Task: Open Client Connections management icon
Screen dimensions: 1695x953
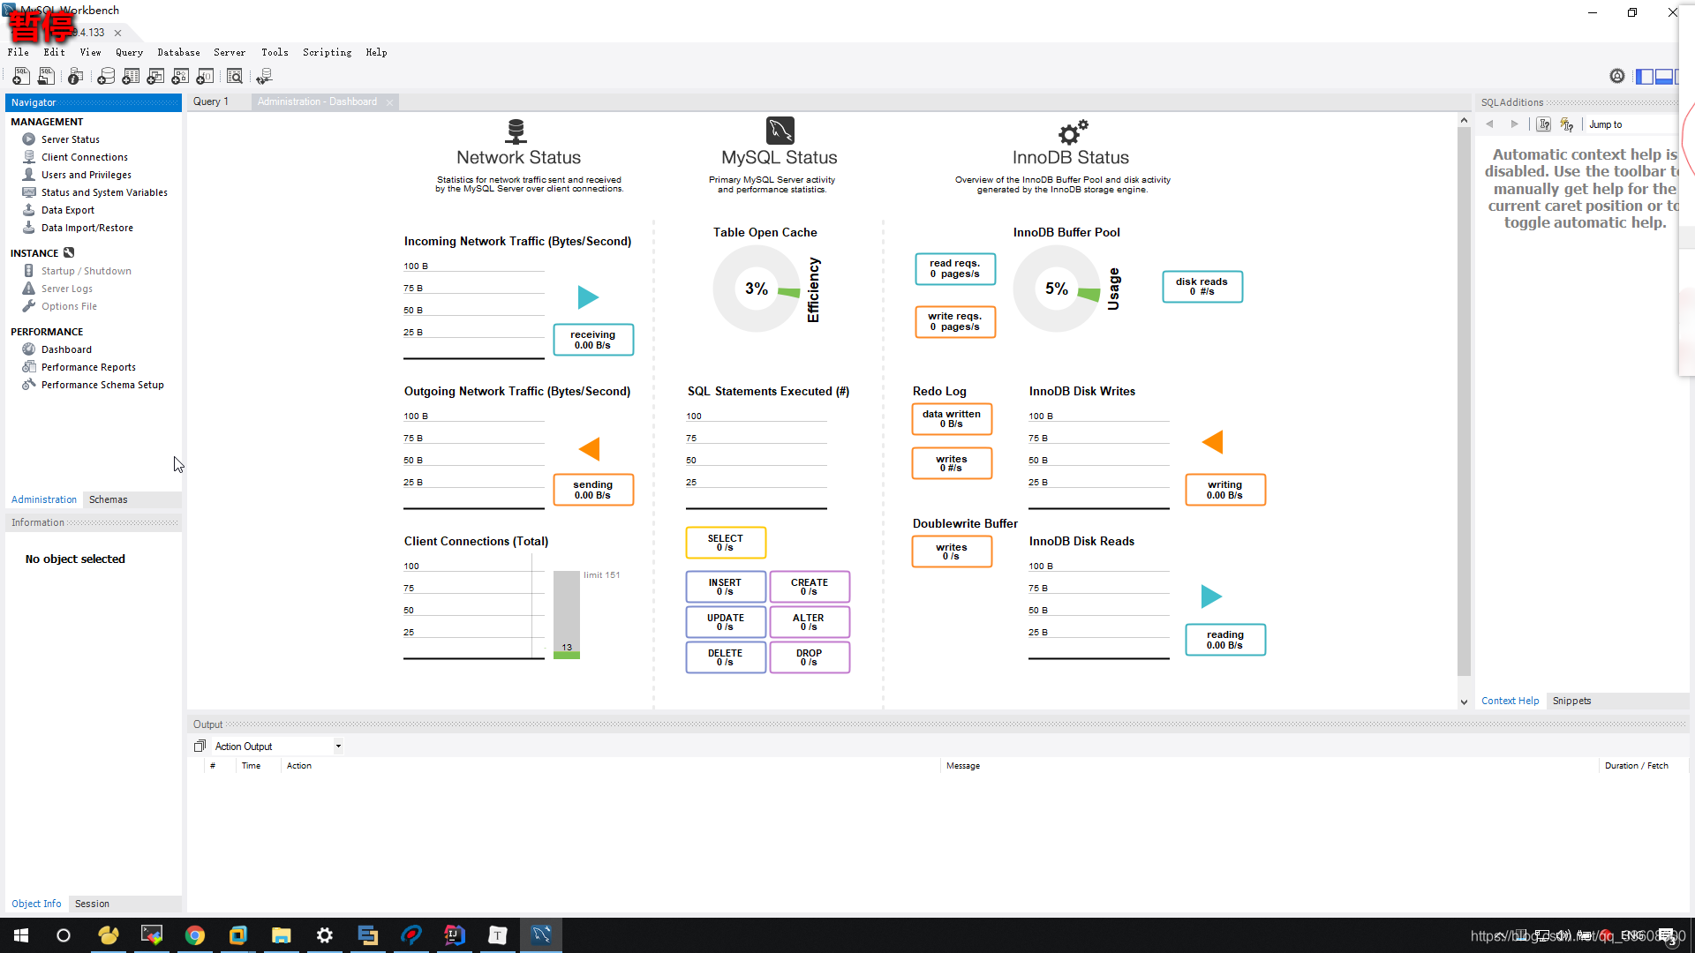Action: 29,157
